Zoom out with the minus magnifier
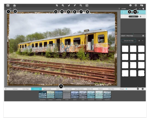Screen dimensions: 148x119 click(x=81, y=6)
